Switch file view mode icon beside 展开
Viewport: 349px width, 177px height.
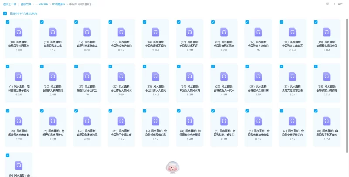point(328,4)
